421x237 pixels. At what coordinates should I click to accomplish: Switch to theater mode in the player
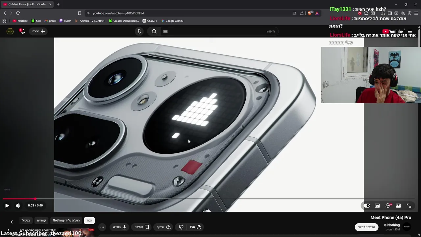tap(398, 206)
